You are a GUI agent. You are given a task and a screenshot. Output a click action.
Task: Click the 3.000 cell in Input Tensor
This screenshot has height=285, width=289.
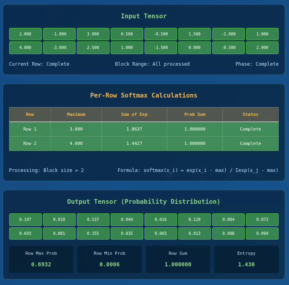pyautogui.click(x=93, y=34)
